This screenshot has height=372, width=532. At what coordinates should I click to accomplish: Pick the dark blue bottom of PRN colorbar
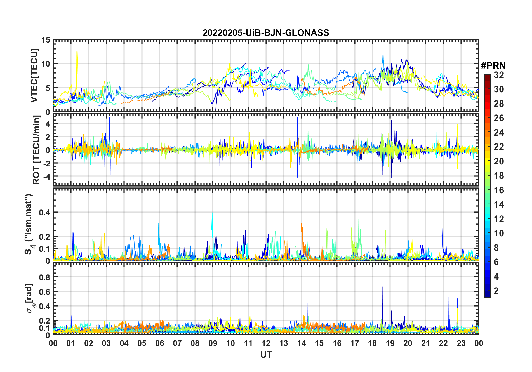click(487, 294)
